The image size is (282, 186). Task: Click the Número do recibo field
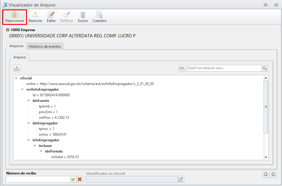(38, 179)
